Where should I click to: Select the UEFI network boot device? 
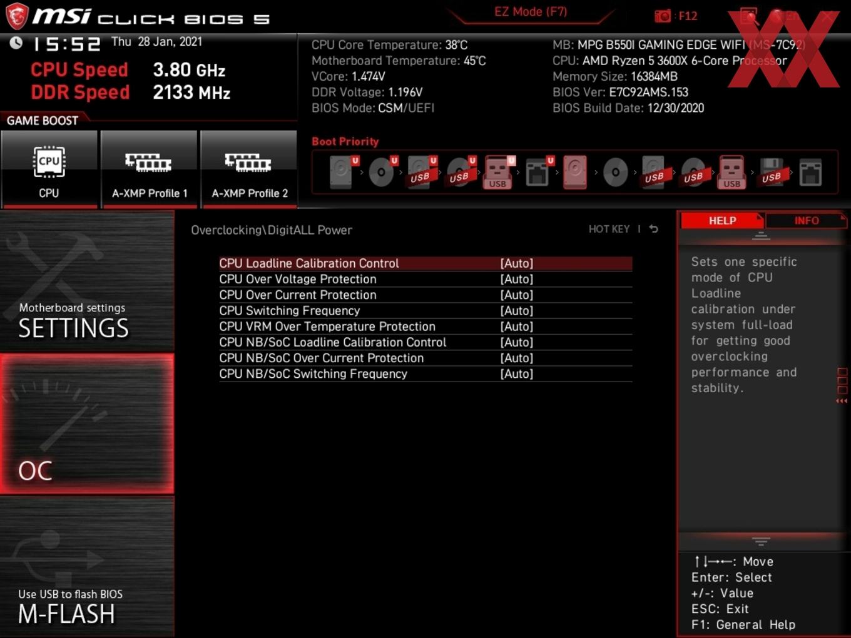pyautogui.click(x=538, y=172)
